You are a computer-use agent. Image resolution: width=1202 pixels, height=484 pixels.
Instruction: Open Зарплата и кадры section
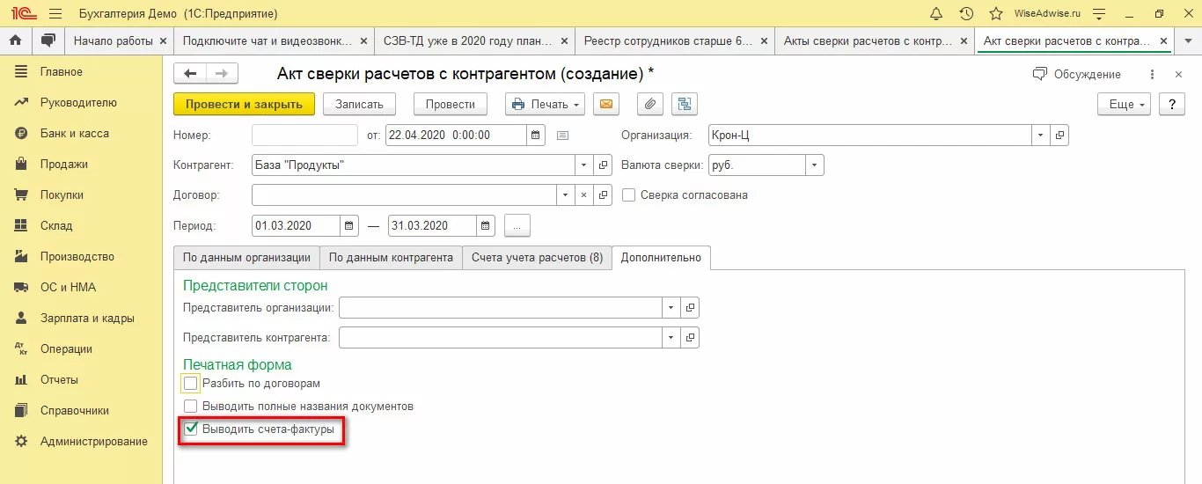(87, 318)
